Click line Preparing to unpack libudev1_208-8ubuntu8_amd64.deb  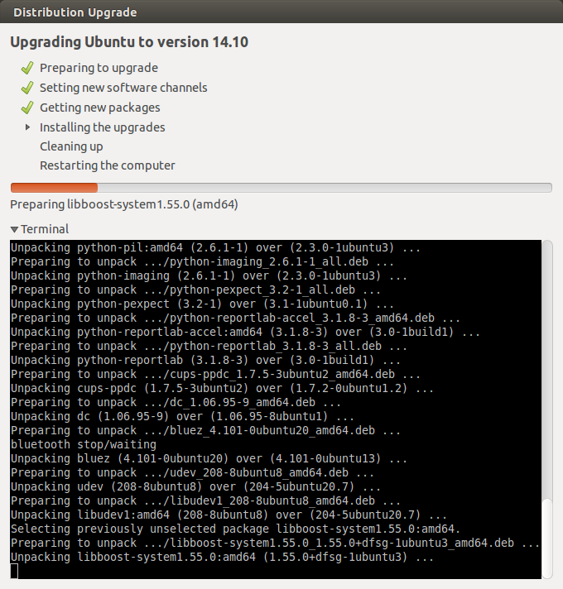point(205,501)
